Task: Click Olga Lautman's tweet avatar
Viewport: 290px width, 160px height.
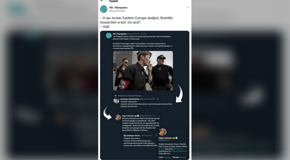Action: (118, 118)
